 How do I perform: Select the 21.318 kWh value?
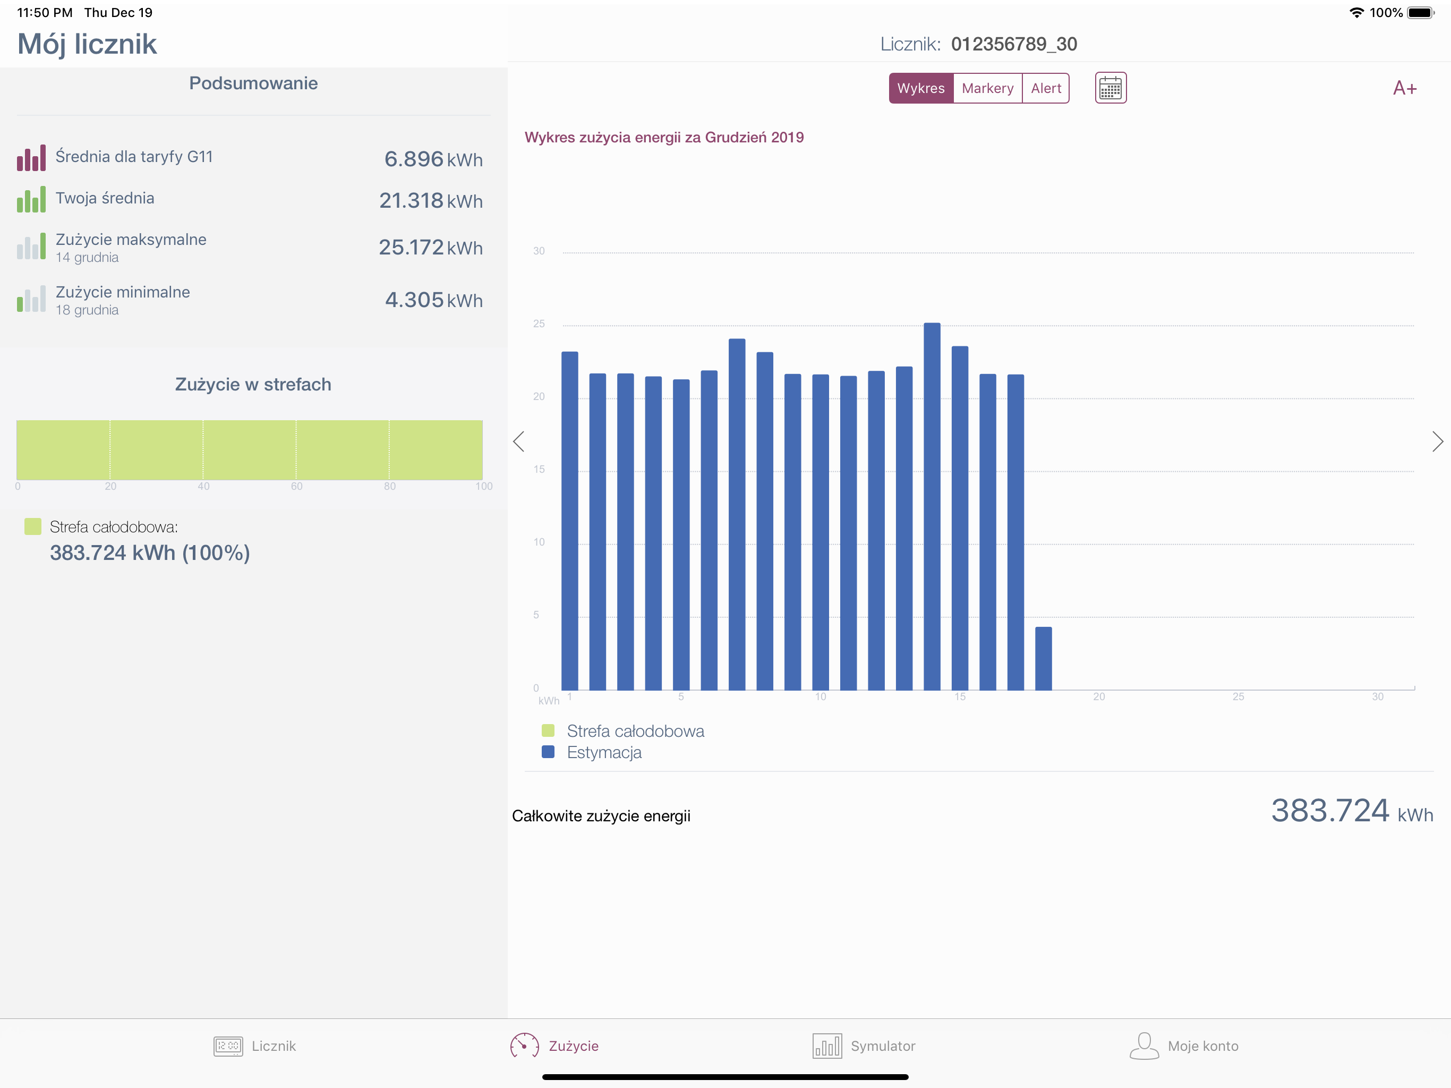click(430, 200)
